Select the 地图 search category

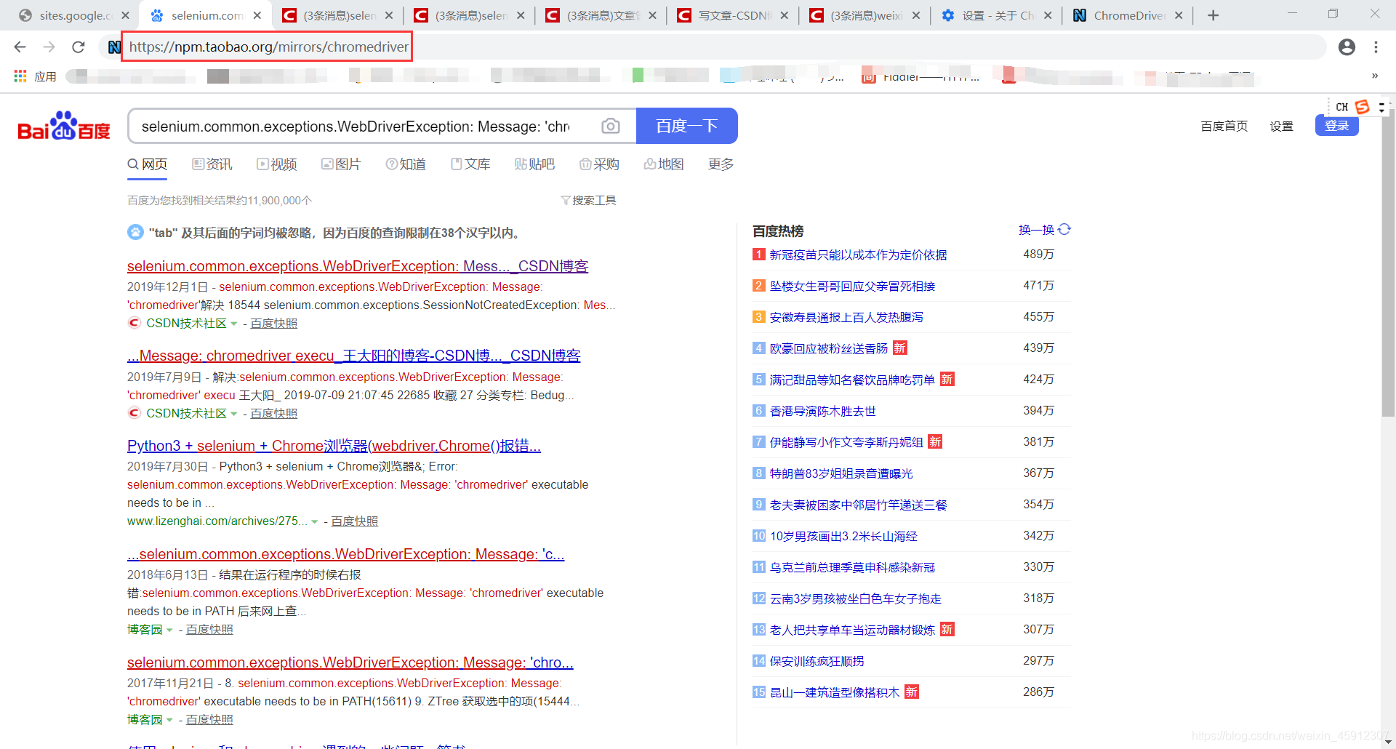pyautogui.click(x=664, y=164)
